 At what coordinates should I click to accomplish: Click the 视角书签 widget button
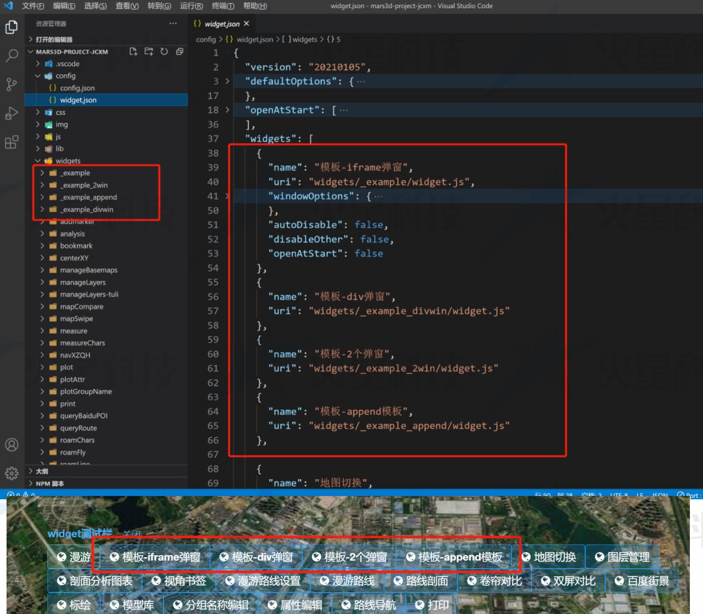click(x=179, y=581)
